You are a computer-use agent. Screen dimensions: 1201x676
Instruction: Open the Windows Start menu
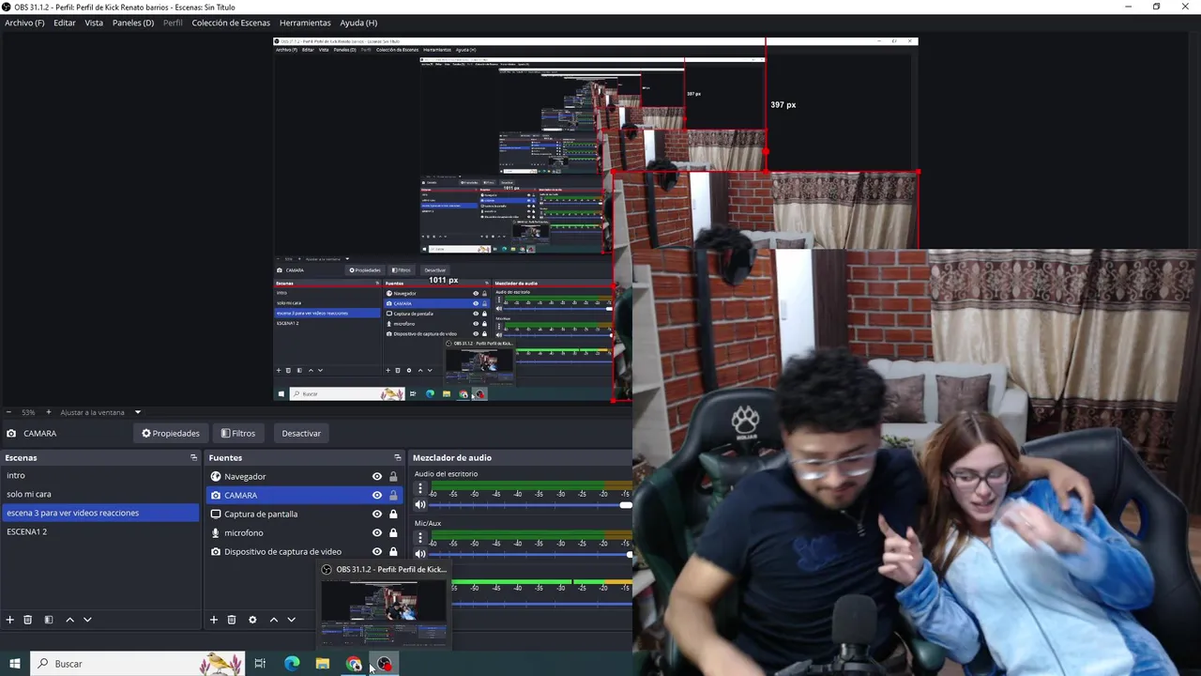click(14, 664)
